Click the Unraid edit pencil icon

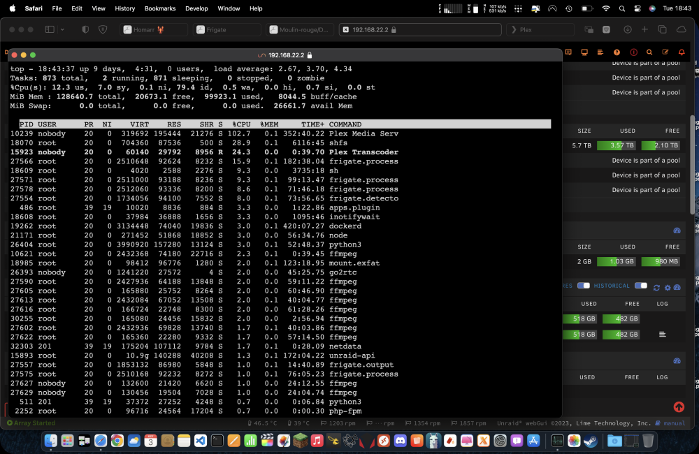tap(665, 52)
